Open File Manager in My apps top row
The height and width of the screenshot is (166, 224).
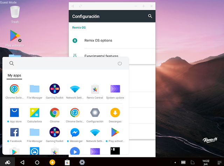point(34,91)
